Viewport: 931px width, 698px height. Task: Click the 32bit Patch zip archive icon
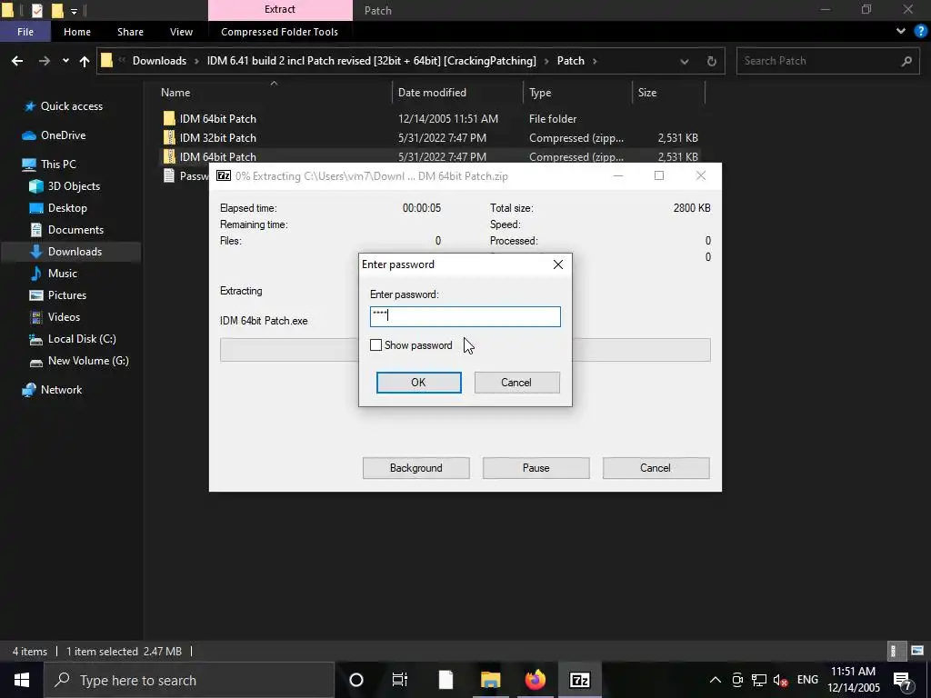169,138
